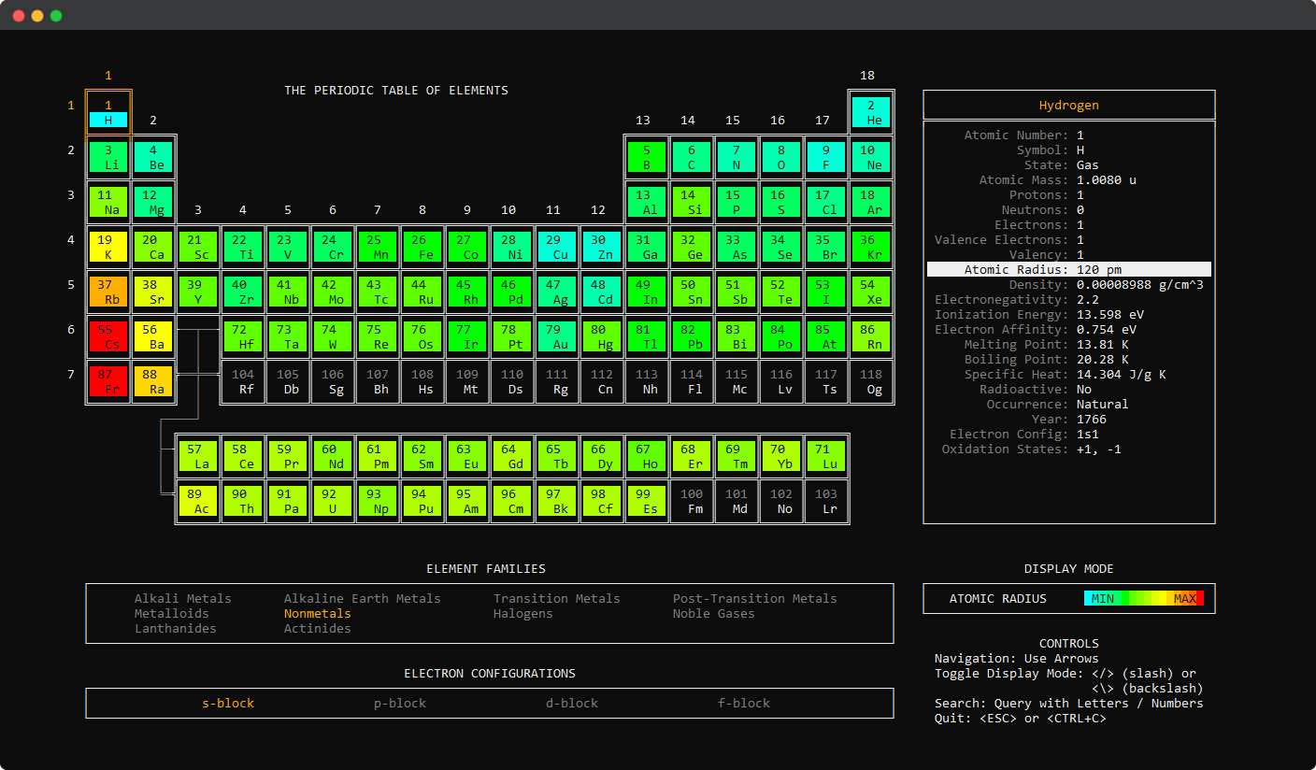
Task: Choose the d-block configuration
Action: click(x=572, y=703)
